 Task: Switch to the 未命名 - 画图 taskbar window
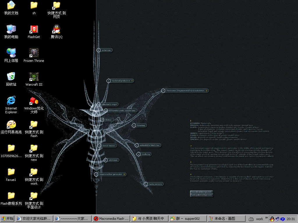pyautogui.click(x=226, y=219)
